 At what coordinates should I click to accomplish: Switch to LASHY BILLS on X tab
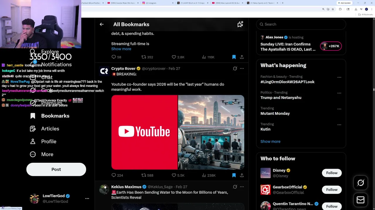(x=192, y=3)
